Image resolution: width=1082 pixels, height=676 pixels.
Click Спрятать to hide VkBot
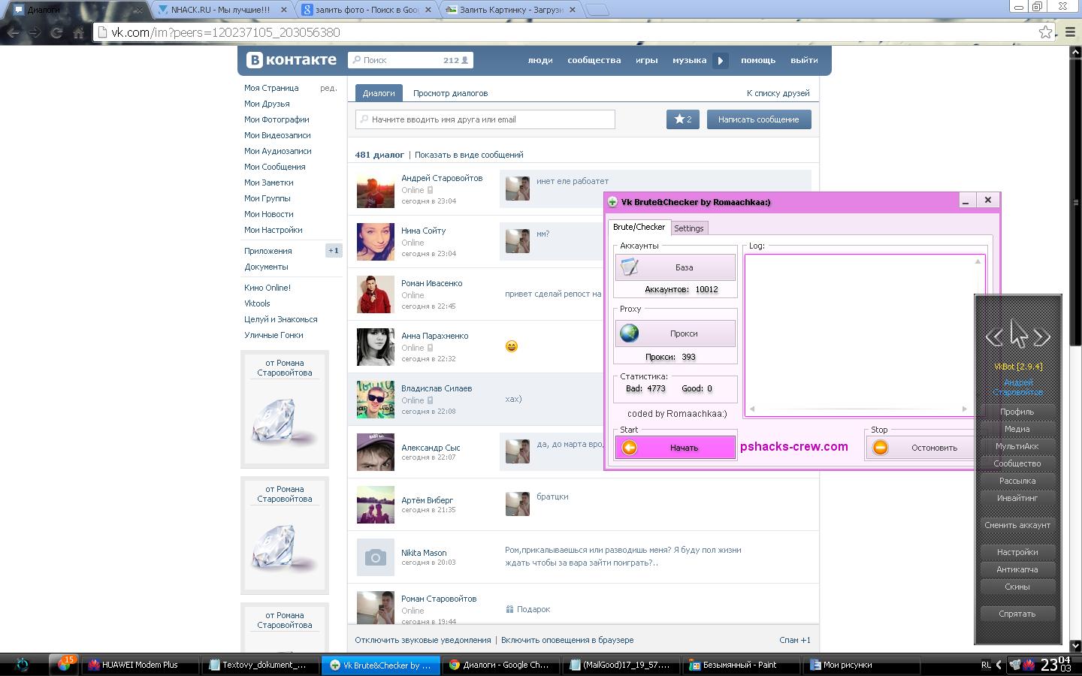click(1017, 614)
